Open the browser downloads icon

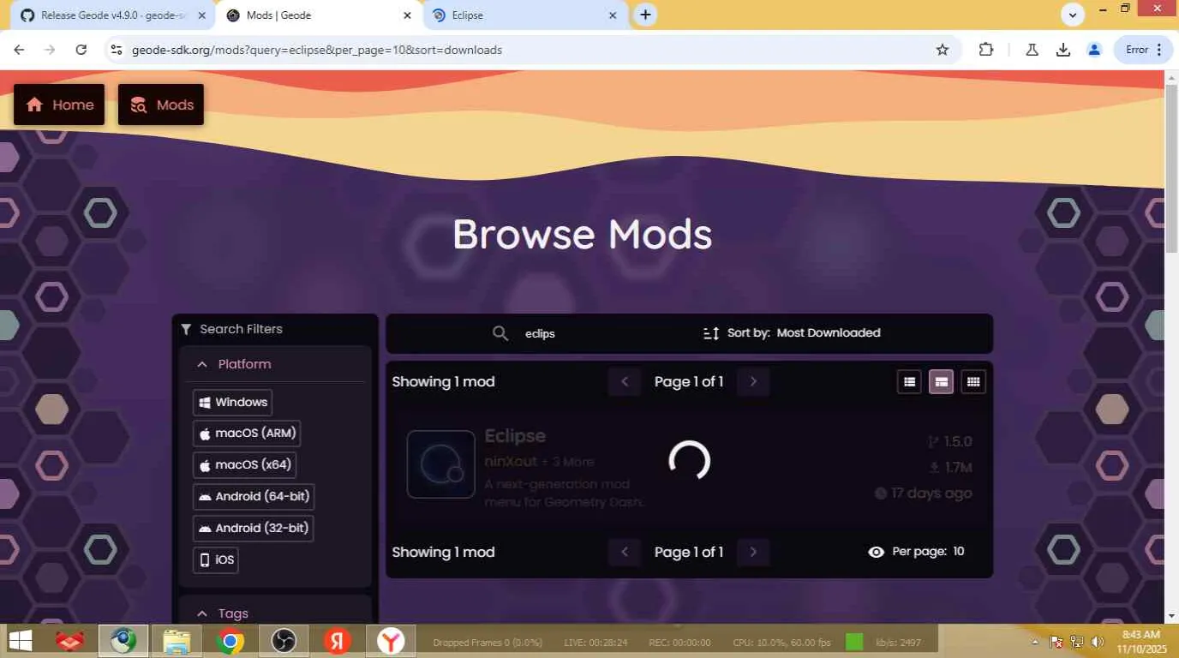[1063, 50]
